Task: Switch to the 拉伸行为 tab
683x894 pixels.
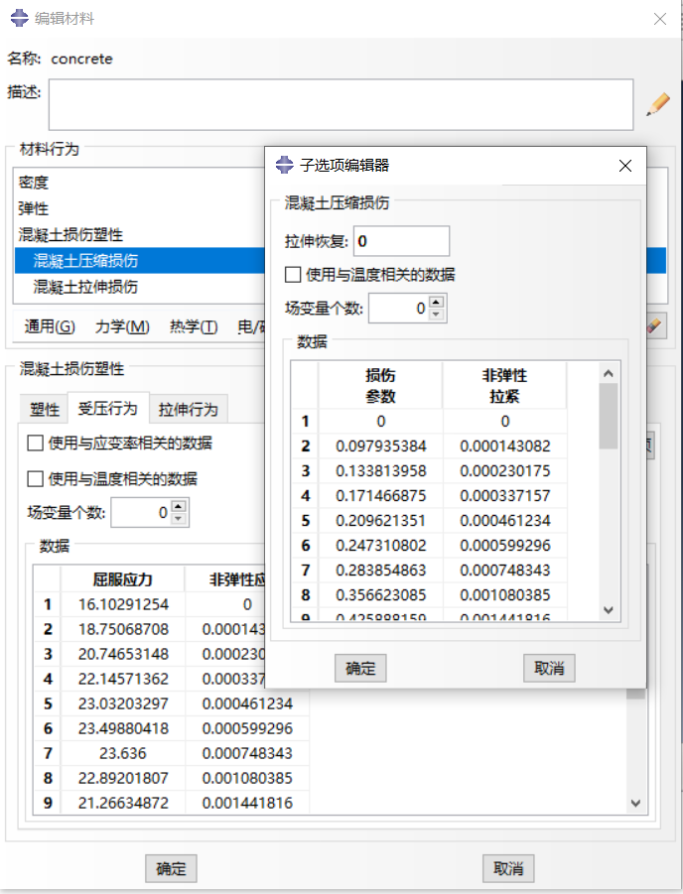Action: pyautogui.click(x=189, y=409)
